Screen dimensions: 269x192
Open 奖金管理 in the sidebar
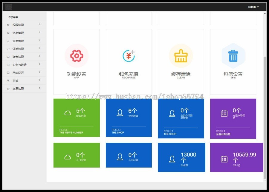point(24,57)
